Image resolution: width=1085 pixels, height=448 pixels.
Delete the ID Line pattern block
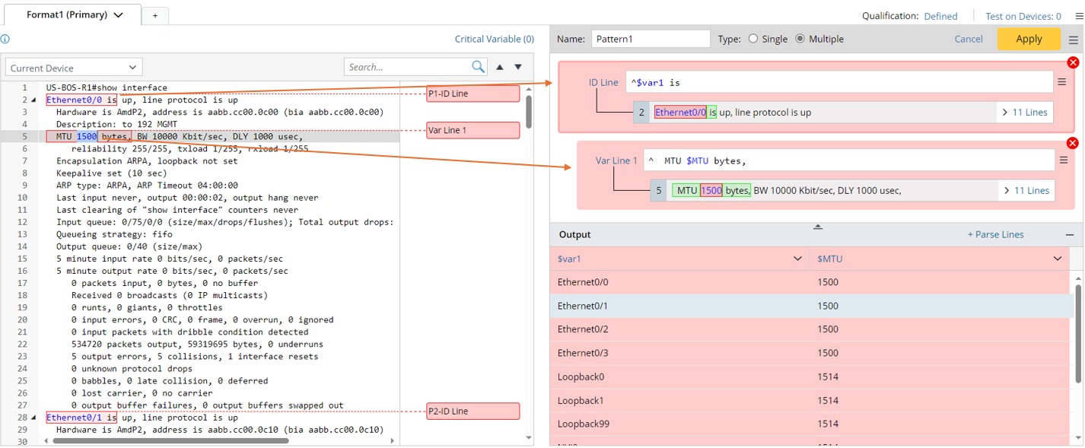[x=1073, y=62]
